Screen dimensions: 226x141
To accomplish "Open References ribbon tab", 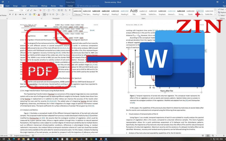I will (x=34, y=6).
